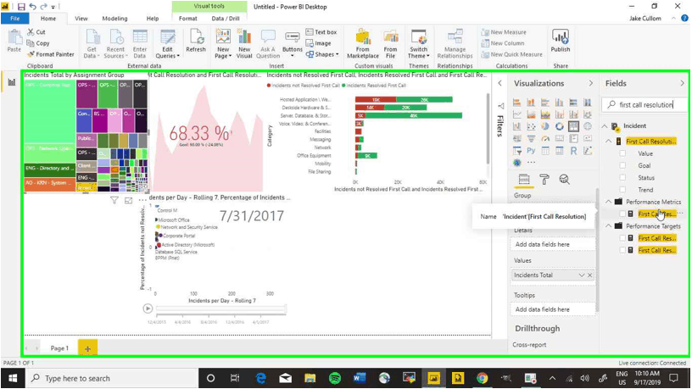
Task: Start the scatter chart play axis
Action: (x=148, y=308)
